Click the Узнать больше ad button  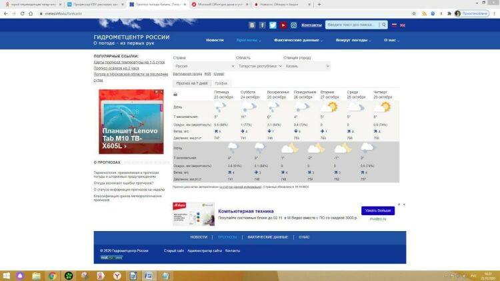coord(378,210)
